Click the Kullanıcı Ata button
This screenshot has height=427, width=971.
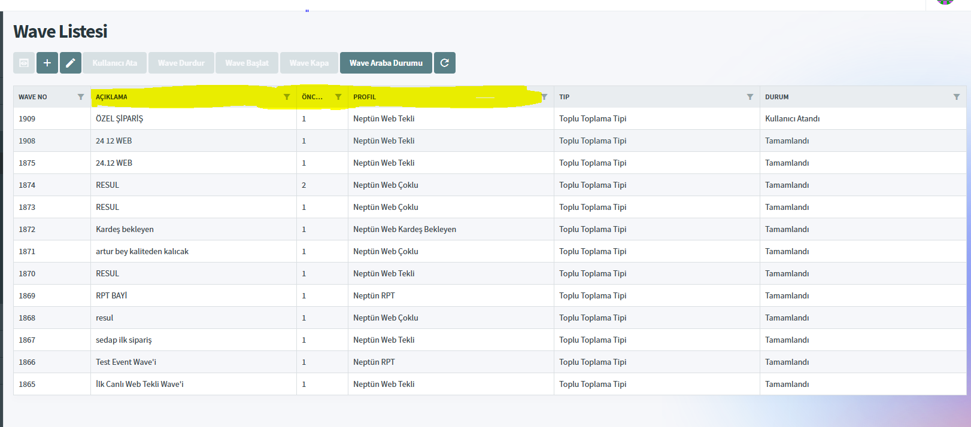115,63
